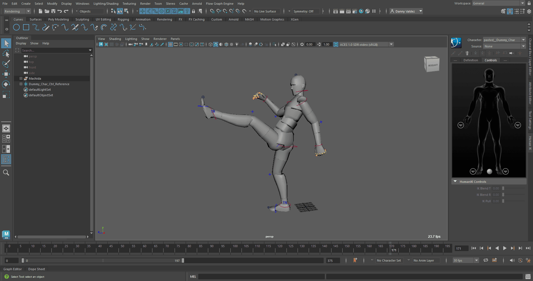The height and width of the screenshot is (281, 533).
Task: Open the ACES color transform dropdown
Action: [x=366, y=44]
